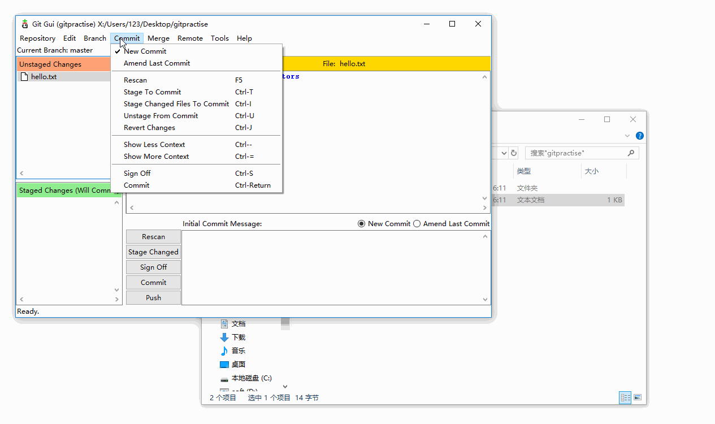
Task: Open the Tools menu
Action: 220,38
